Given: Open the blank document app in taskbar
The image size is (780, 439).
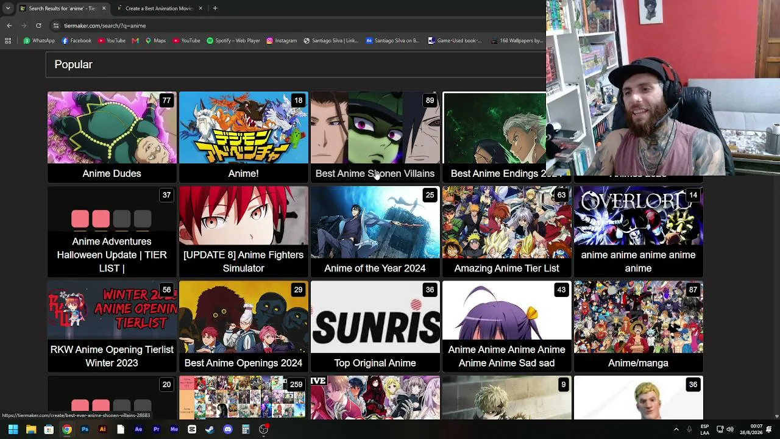Looking at the screenshot, I should [x=121, y=429].
